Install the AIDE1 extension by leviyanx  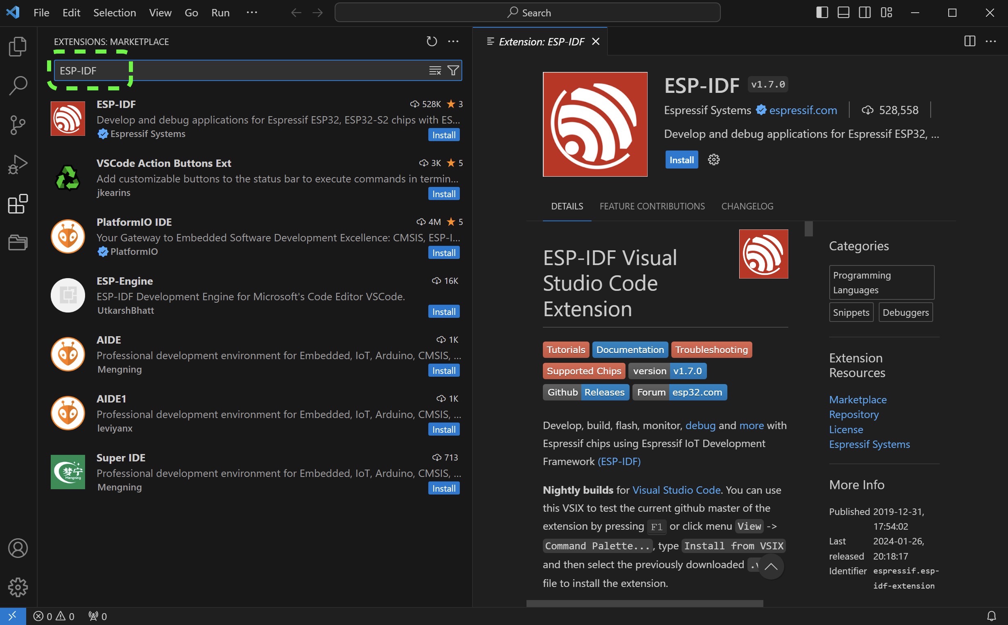tap(444, 429)
